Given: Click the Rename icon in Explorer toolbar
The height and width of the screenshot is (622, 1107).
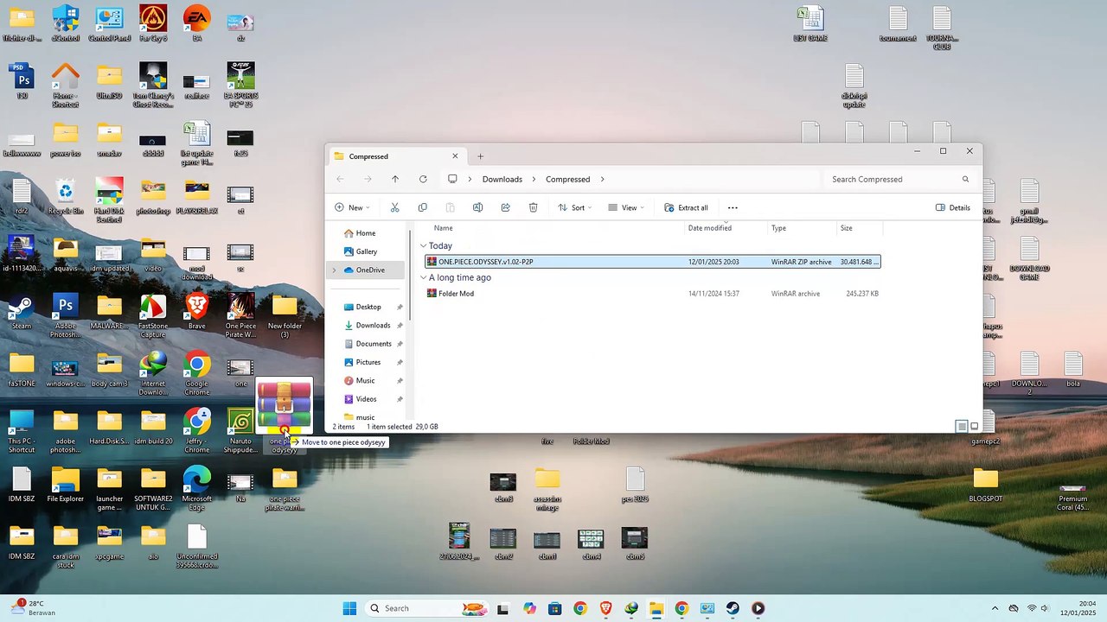Looking at the screenshot, I should (x=477, y=207).
